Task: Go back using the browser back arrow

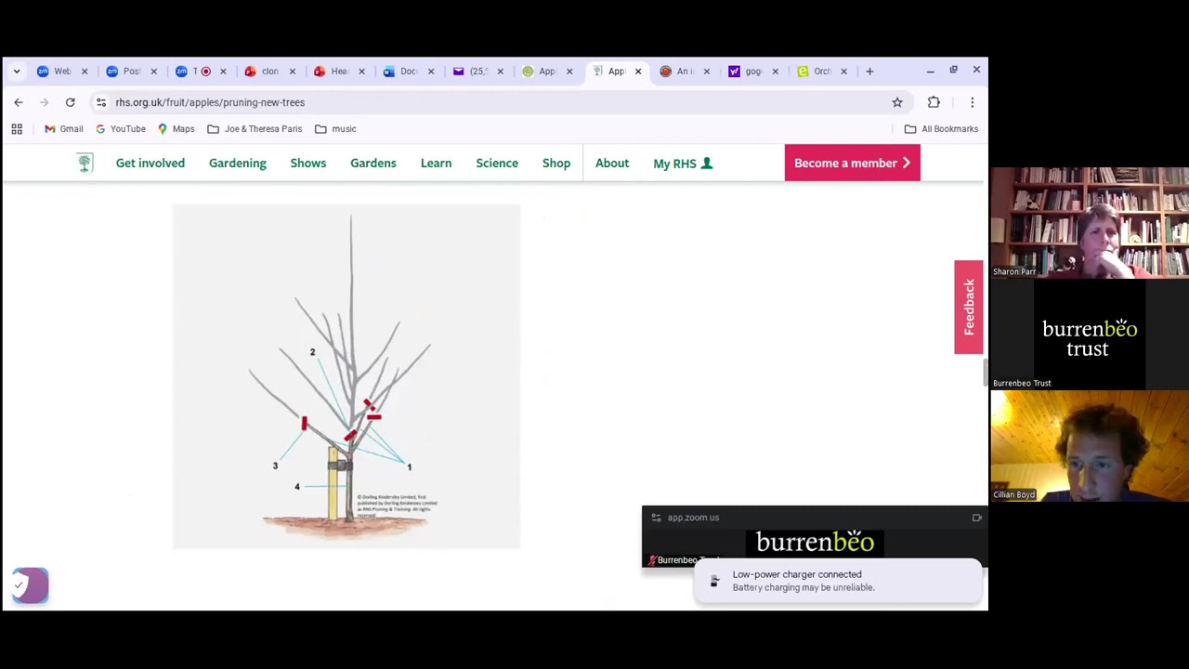Action: pos(19,102)
